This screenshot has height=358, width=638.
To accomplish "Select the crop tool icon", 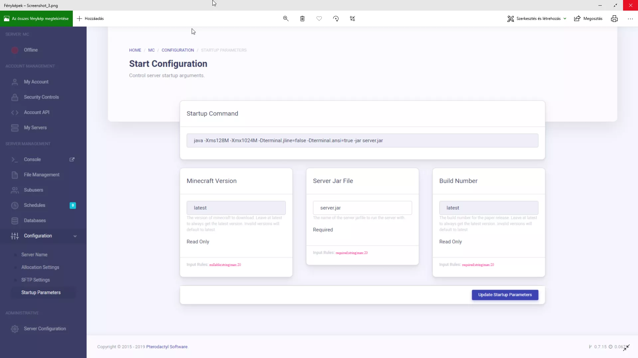I will click(x=352, y=19).
